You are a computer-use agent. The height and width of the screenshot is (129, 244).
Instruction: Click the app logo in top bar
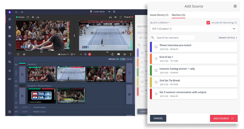click(9, 12)
